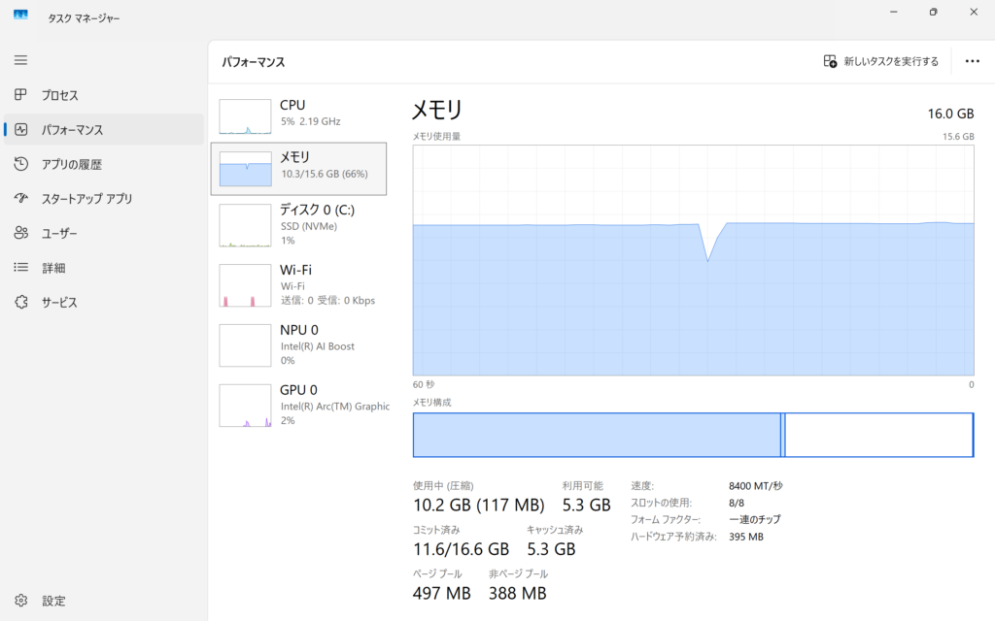The width and height of the screenshot is (995, 621).
Task: Click the Task Manager app icon in title bar
Action: (21, 16)
